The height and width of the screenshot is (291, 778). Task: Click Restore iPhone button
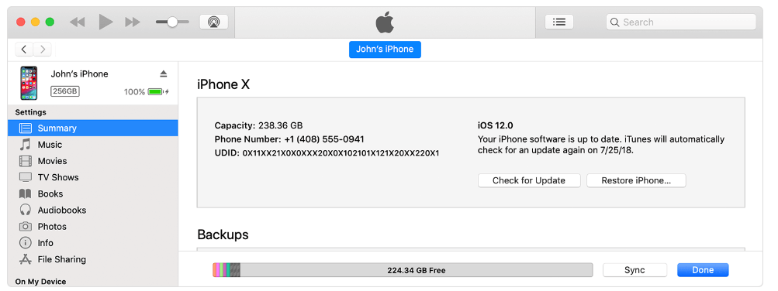636,180
